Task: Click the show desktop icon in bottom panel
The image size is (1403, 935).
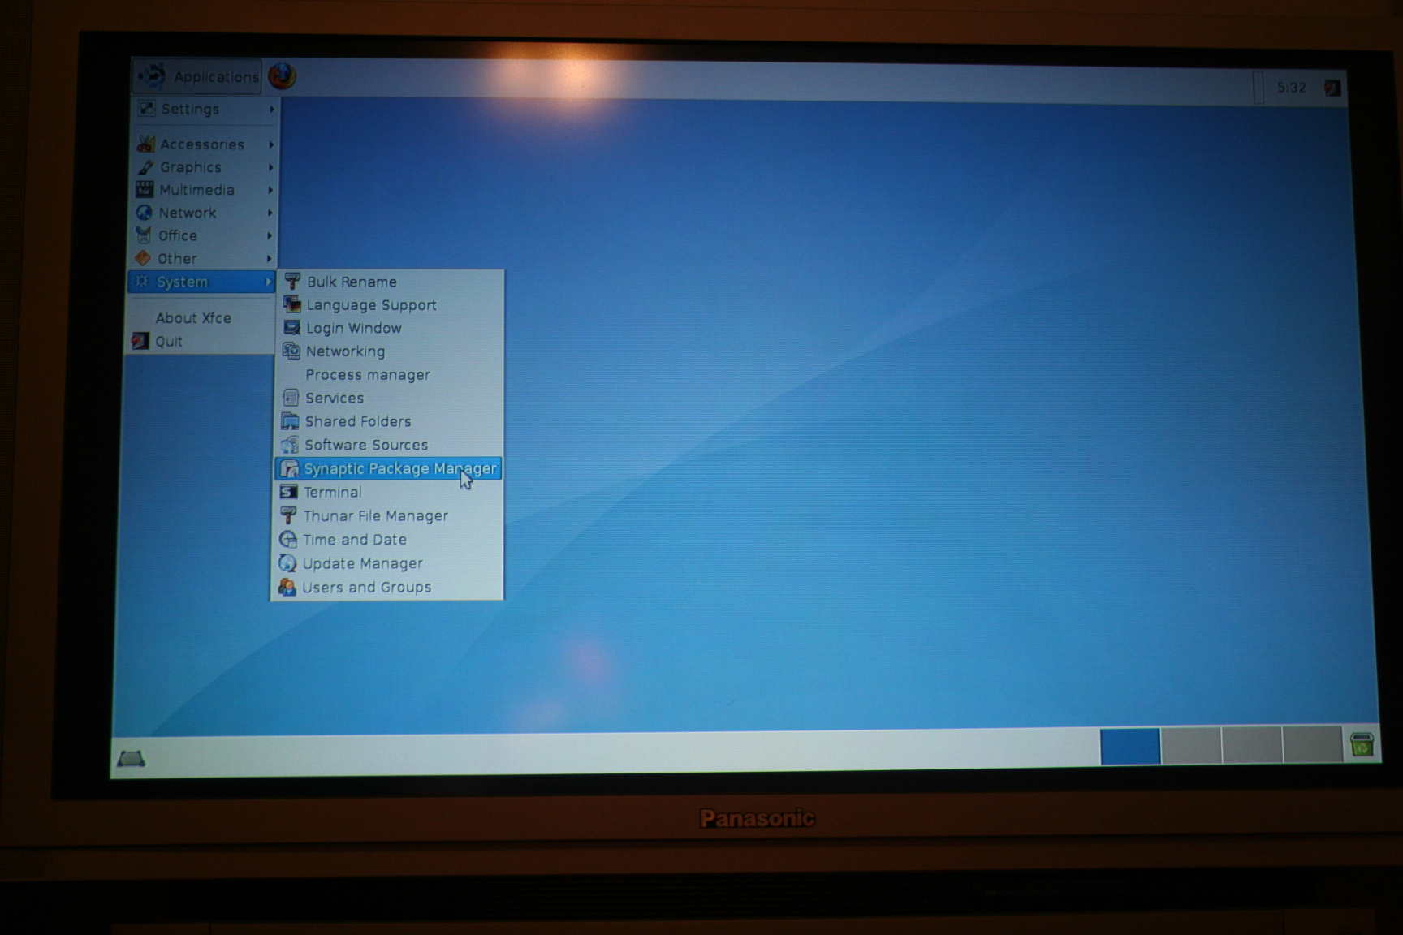Action: click(x=131, y=758)
